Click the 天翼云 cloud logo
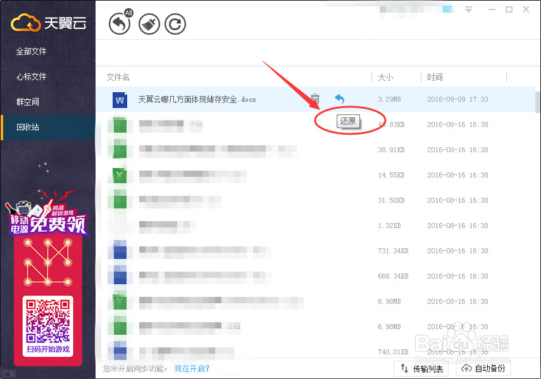Image resolution: width=541 pixels, height=379 pixels. (x=49, y=23)
